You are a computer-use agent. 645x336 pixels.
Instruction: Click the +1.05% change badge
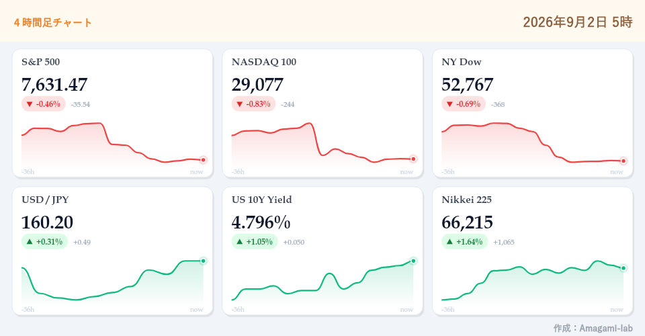tap(255, 242)
